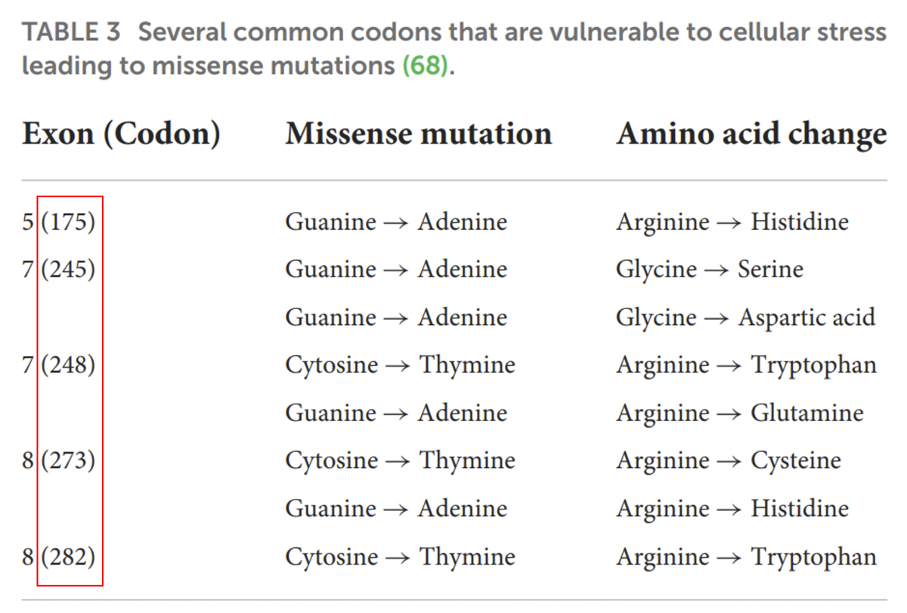Screen dimensions: 907x613
Task: Click the "Amino acid change" column header
Action: 751,134
